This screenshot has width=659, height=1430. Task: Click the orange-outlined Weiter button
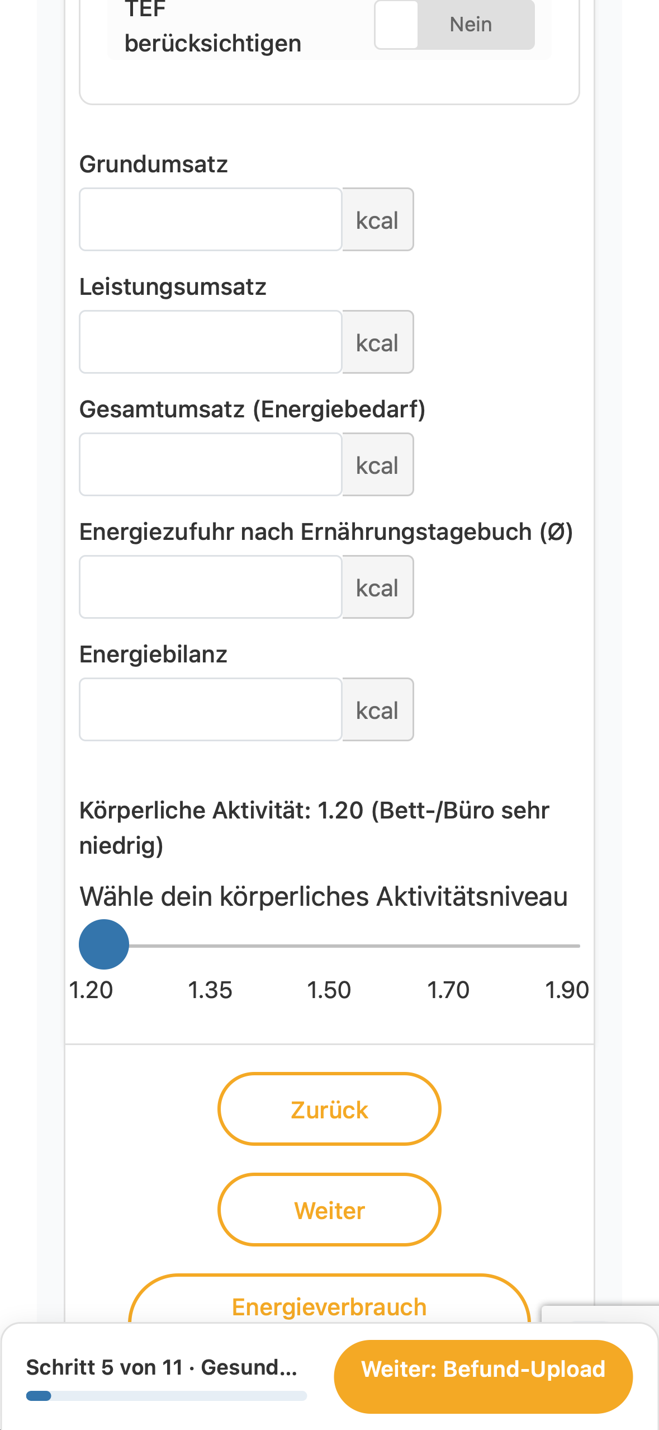(x=329, y=1210)
